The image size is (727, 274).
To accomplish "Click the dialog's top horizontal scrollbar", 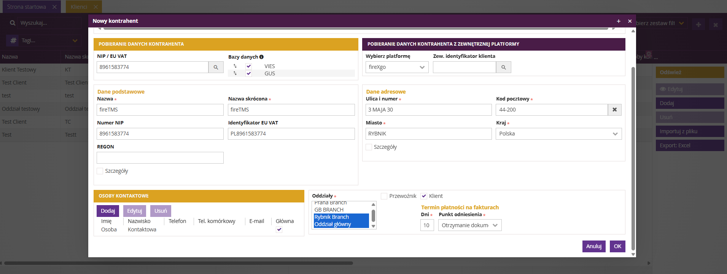I will 356,29.
